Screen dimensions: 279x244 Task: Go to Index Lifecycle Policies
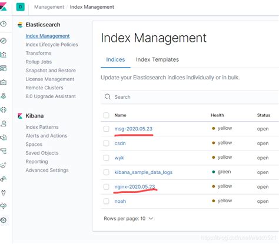point(52,45)
